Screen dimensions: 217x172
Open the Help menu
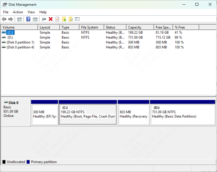[x=43, y=12]
